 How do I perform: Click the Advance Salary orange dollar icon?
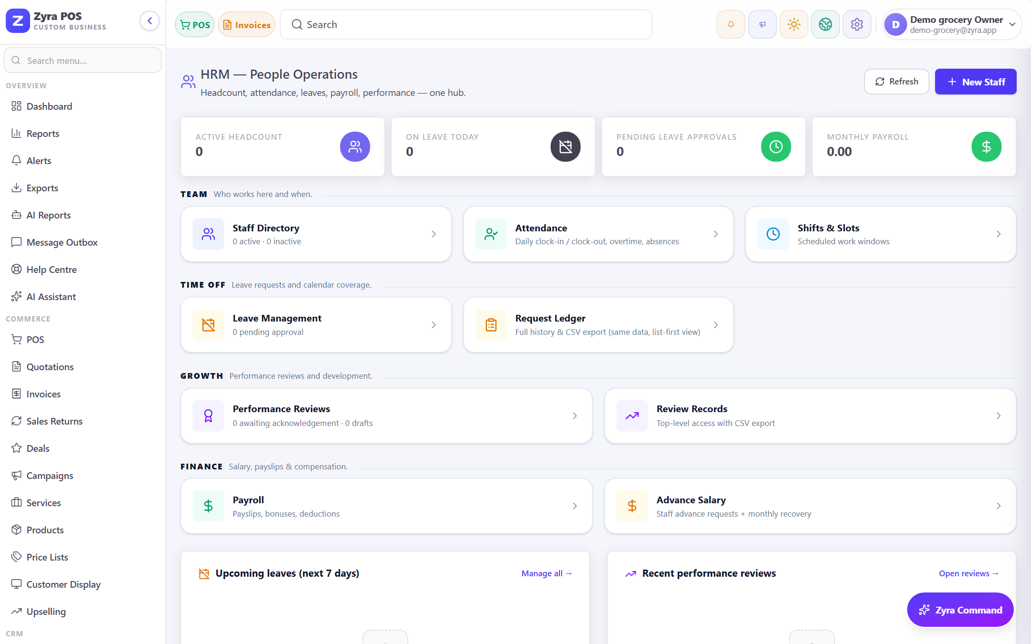tap(632, 506)
